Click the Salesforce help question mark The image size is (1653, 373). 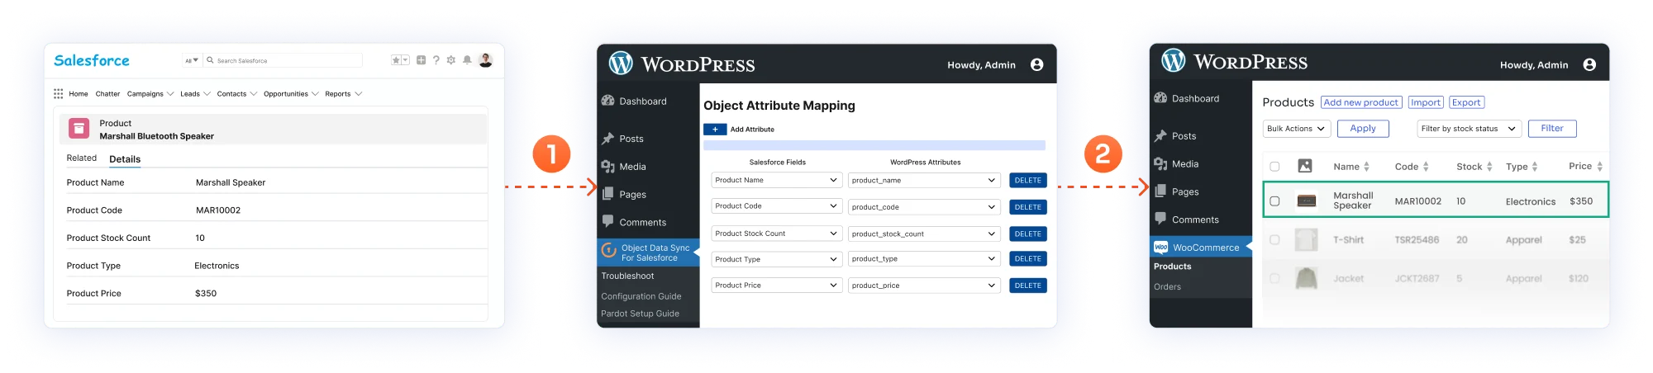[x=436, y=60]
